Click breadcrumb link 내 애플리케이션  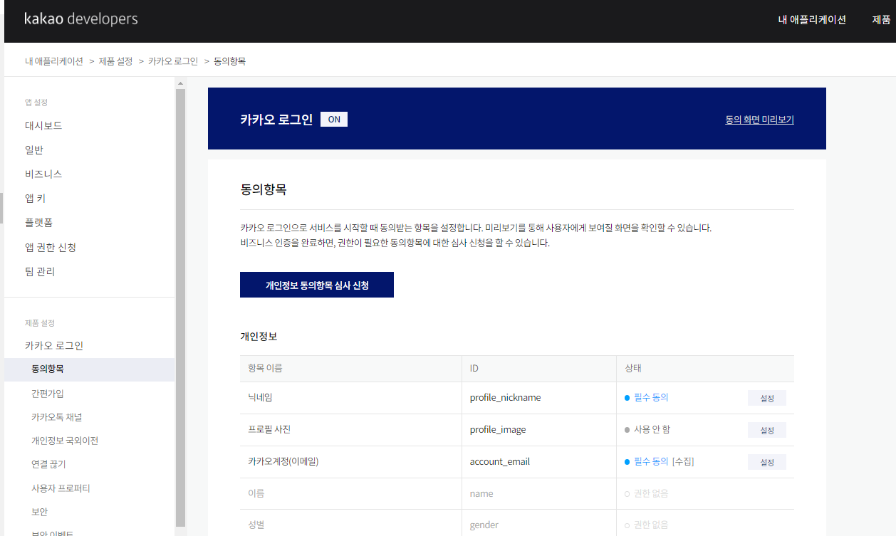tap(54, 61)
